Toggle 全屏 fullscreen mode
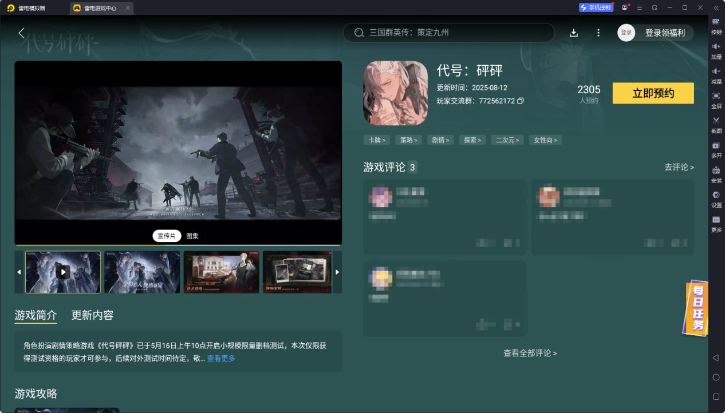The width and height of the screenshot is (725, 413). pos(716,100)
